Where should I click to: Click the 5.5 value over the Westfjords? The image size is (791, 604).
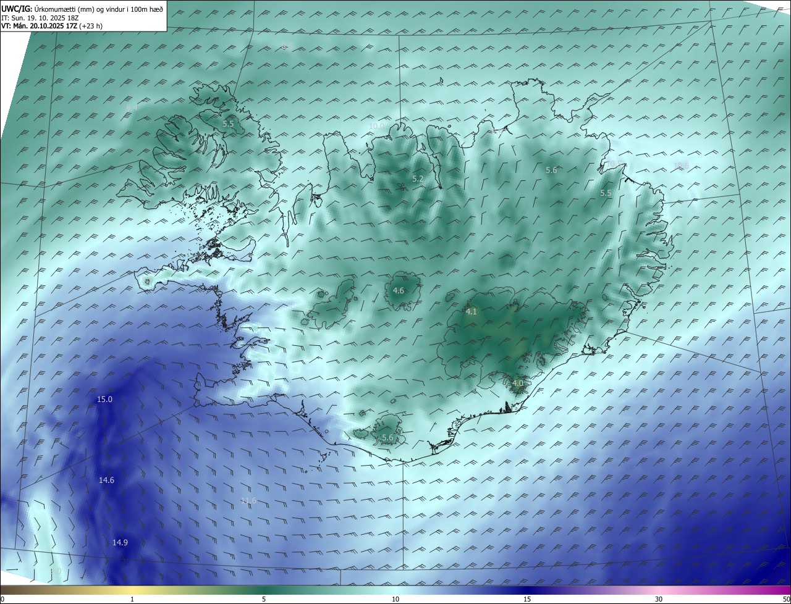tap(228, 124)
